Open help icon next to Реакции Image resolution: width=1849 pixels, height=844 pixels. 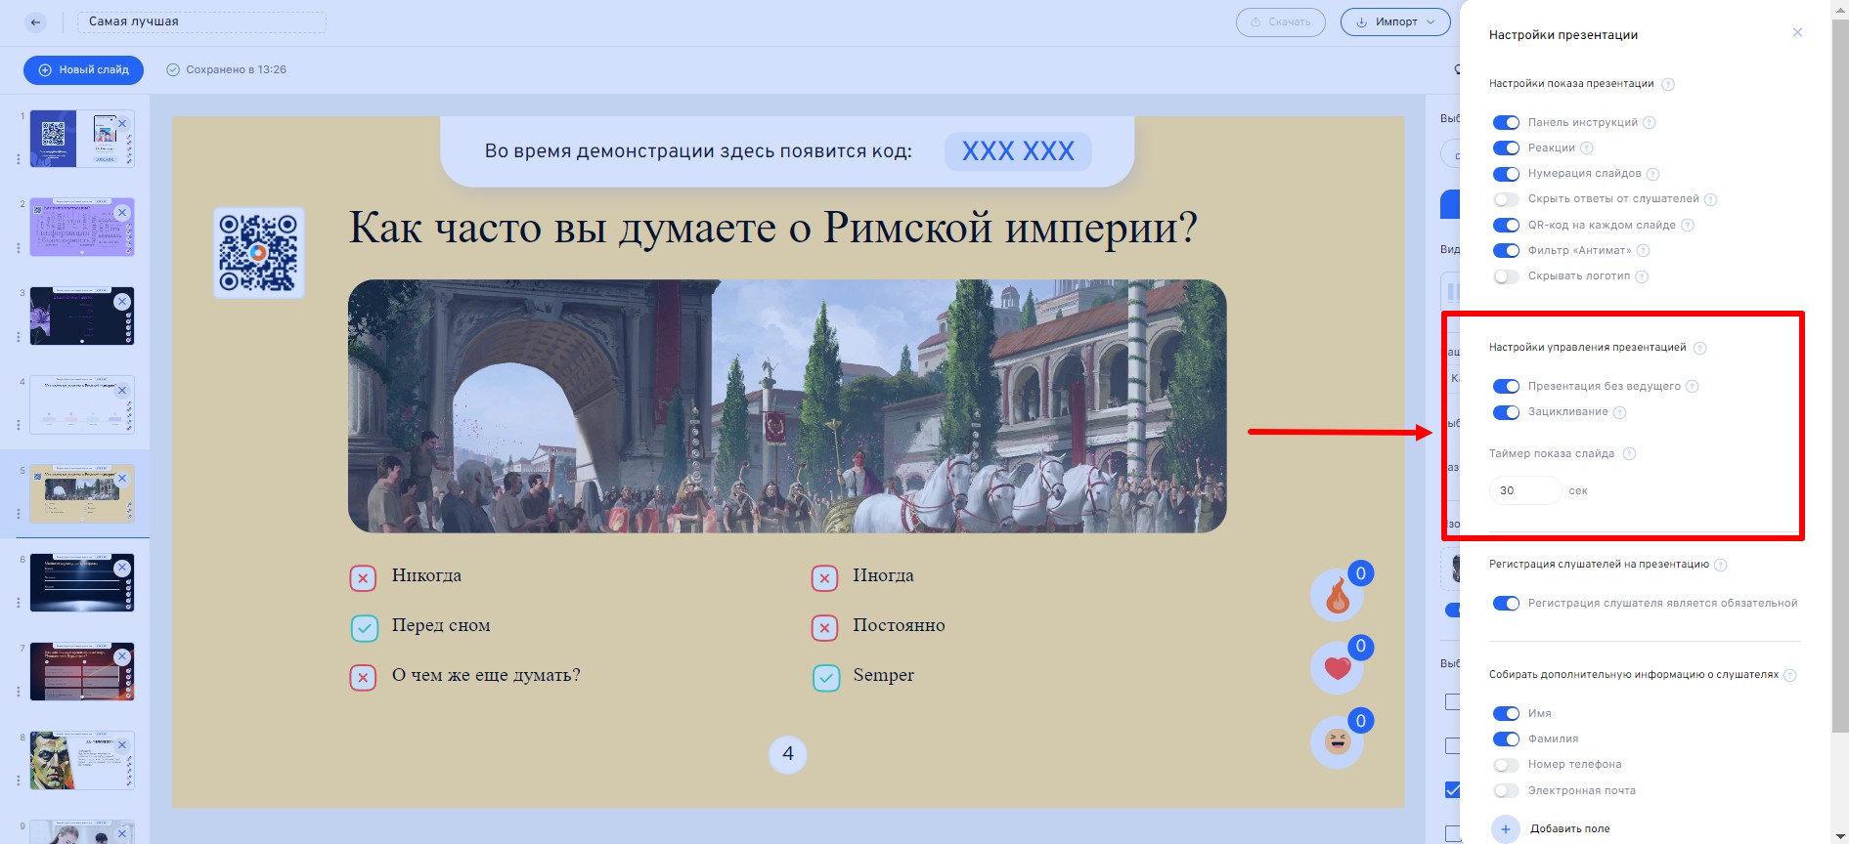point(1587,148)
